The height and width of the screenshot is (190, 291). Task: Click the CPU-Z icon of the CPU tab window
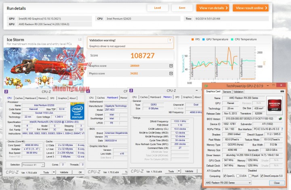pyautogui.click(x=6, y=91)
